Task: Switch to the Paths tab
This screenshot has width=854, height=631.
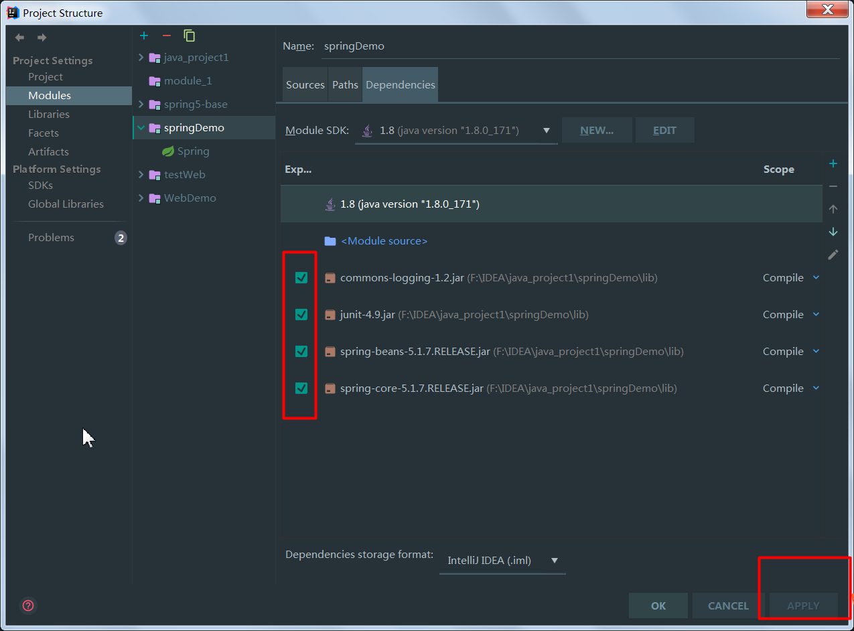Action: tap(345, 85)
